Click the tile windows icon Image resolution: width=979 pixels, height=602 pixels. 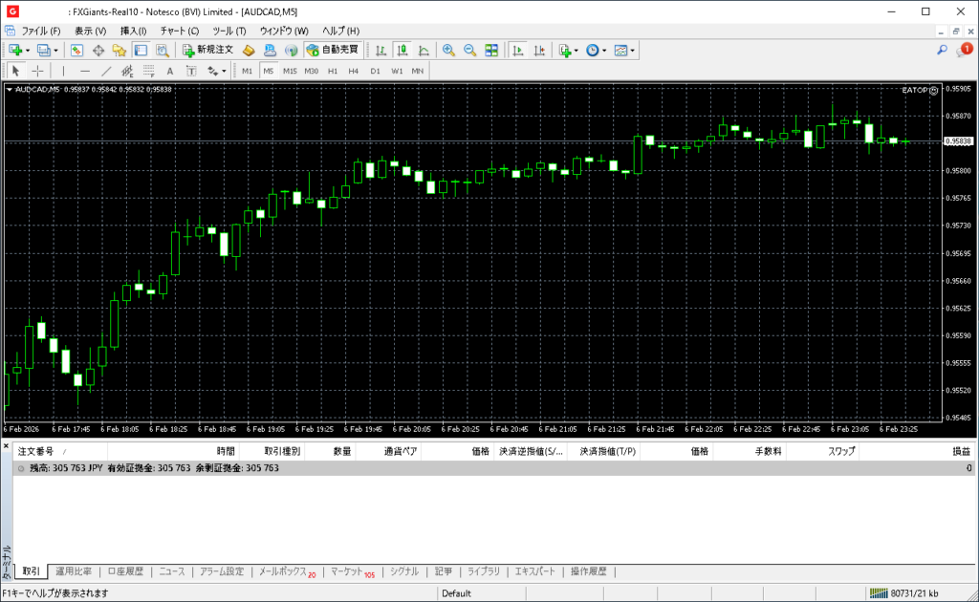pyautogui.click(x=491, y=50)
